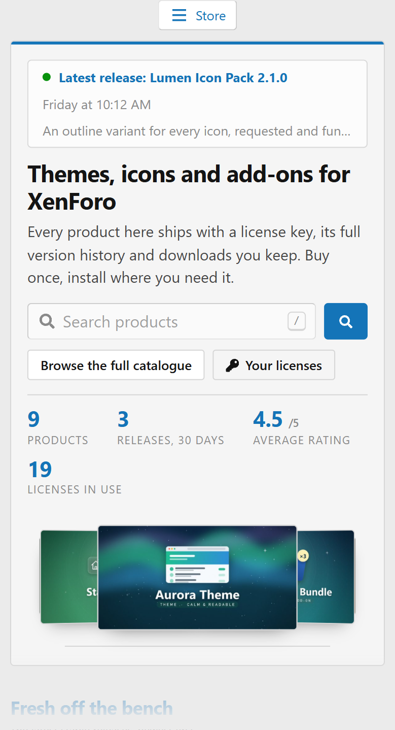Click the Themes, icons and add-ons heading
Image resolution: width=395 pixels, height=730 pixels.
pos(189,188)
